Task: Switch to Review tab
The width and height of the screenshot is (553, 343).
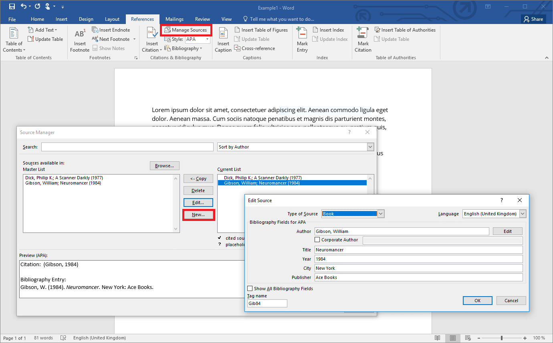Action: [202, 19]
